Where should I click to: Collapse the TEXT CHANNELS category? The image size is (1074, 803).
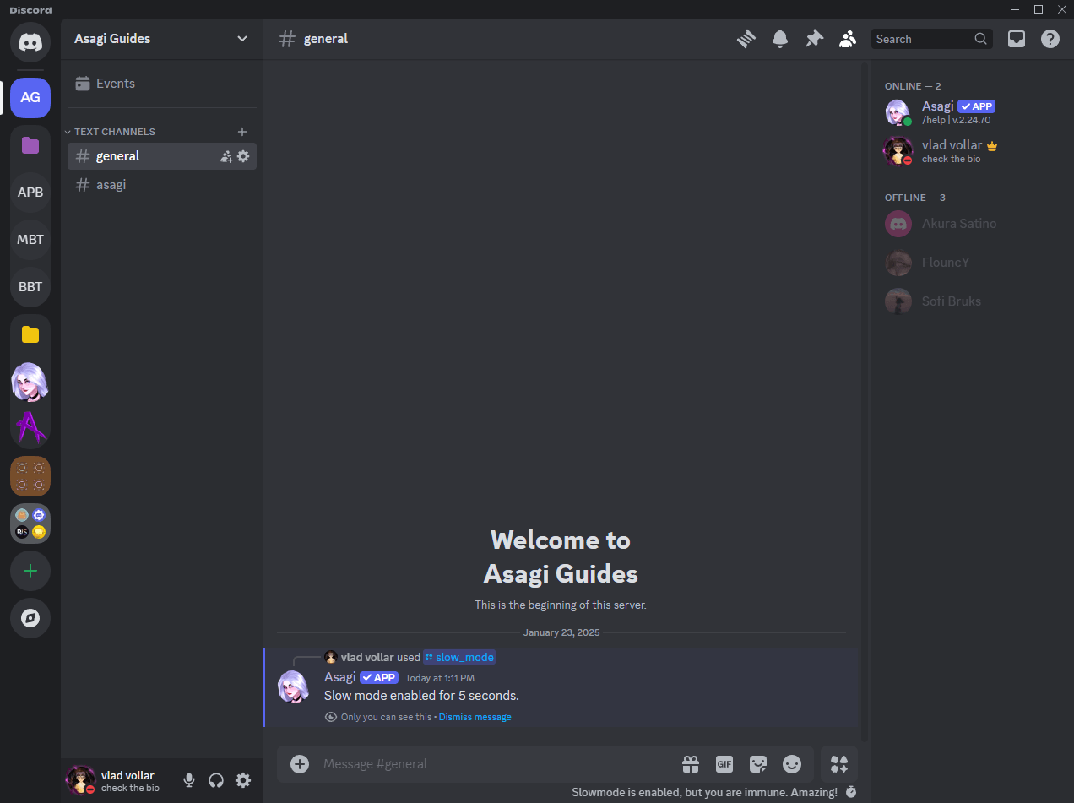(x=111, y=132)
